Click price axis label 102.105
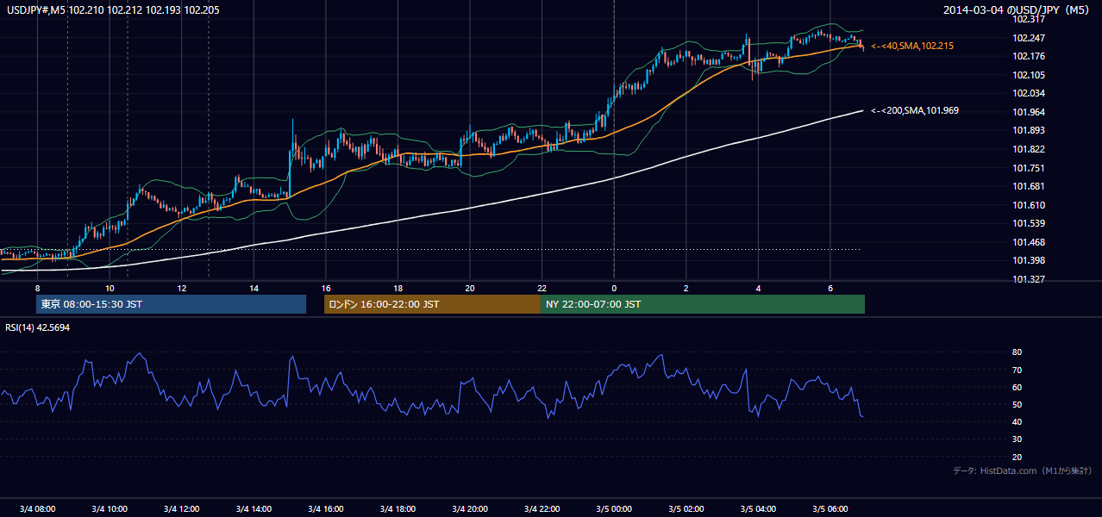 pyautogui.click(x=1029, y=75)
